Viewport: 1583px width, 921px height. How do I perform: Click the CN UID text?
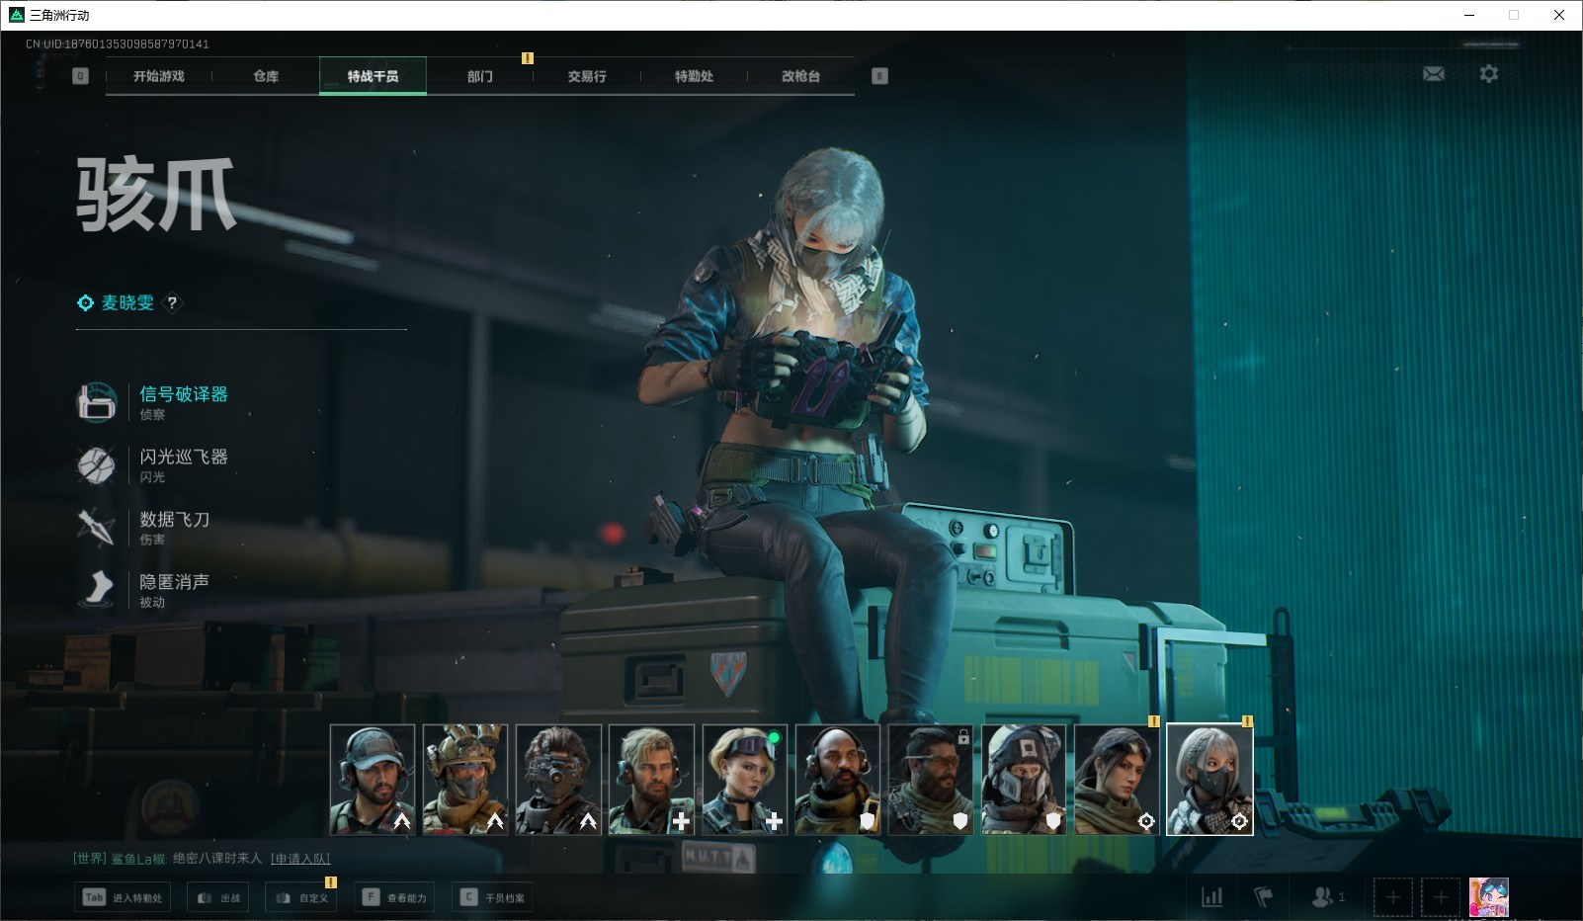pyautogui.click(x=118, y=43)
